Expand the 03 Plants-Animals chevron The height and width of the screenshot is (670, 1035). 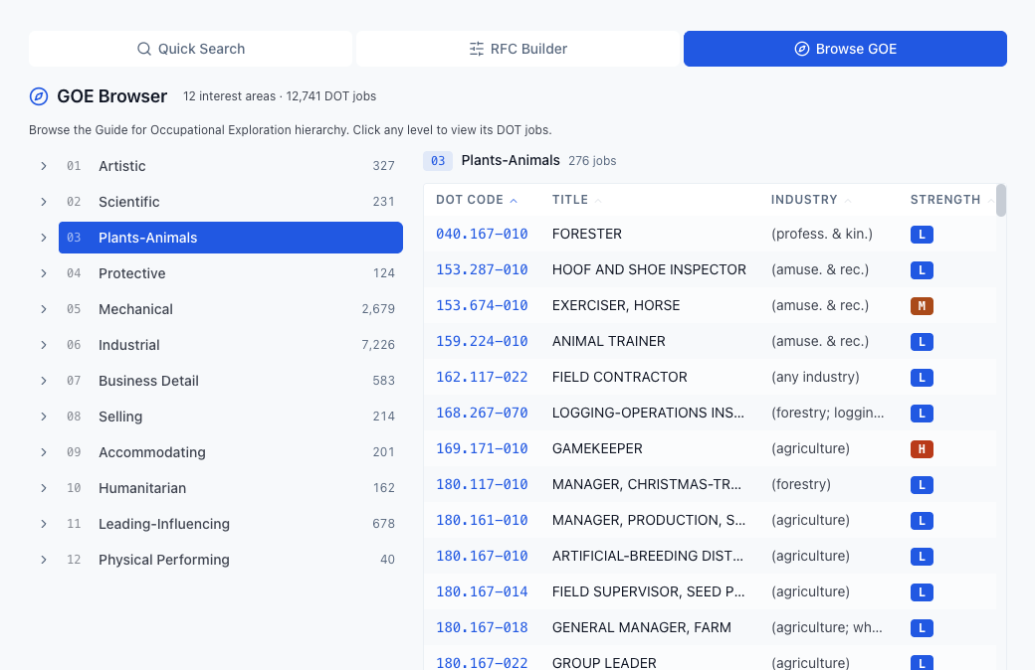click(44, 238)
